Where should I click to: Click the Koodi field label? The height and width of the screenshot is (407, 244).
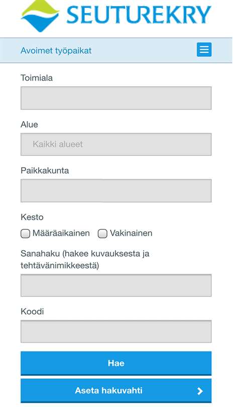32,311
